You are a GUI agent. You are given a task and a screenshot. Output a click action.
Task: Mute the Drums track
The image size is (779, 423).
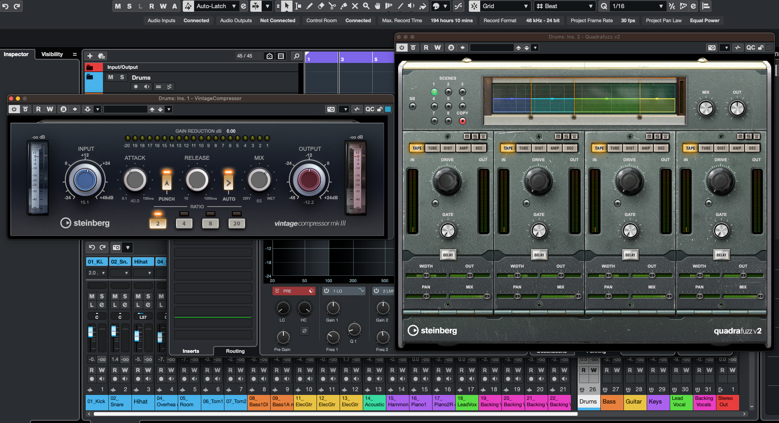click(x=110, y=77)
